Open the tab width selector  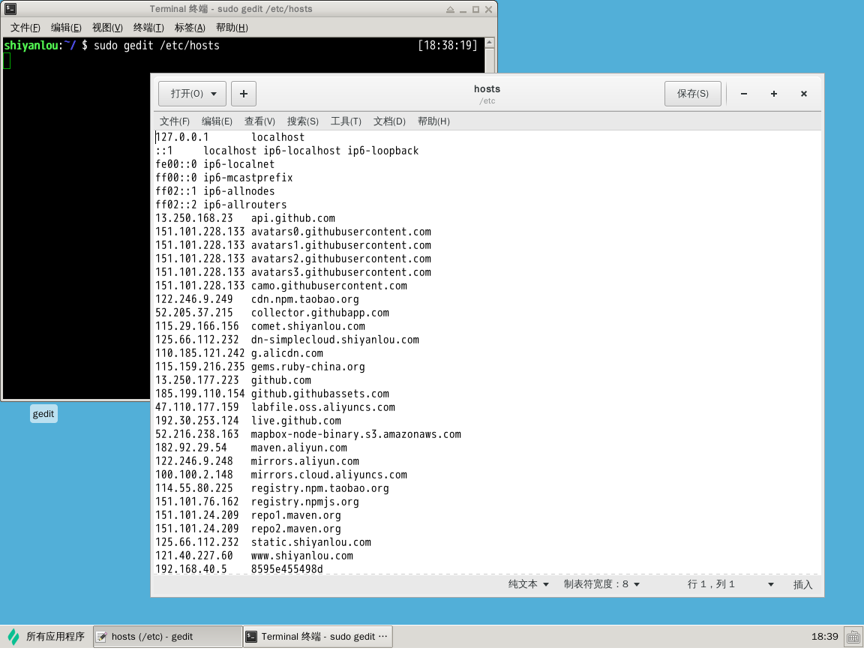pyautogui.click(x=601, y=584)
